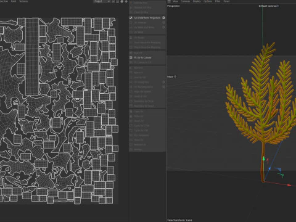
Task: Toggle the lock icon in UV editor header
Action: click(117, 1)
